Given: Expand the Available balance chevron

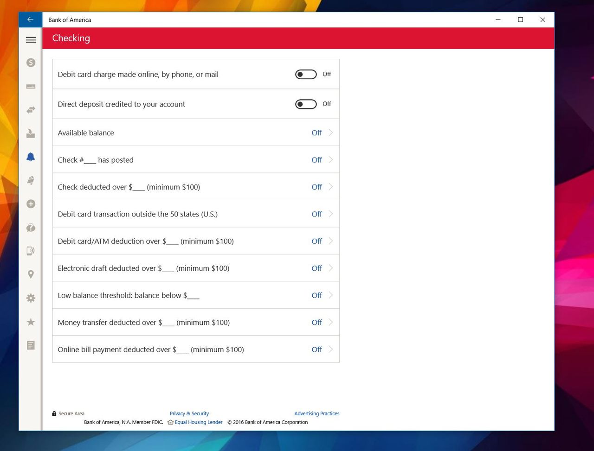Looking at the screenshot, I should point(331,133).
